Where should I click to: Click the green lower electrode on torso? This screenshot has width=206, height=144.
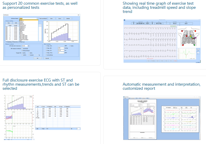(x=194, y=46)
